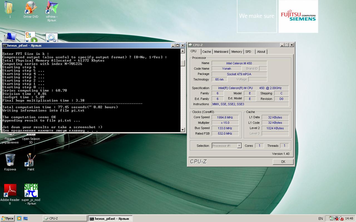The image size is (356, 222).
Task: Activate CPU-Z from the taskbar
Action: (x=65, y=218)
